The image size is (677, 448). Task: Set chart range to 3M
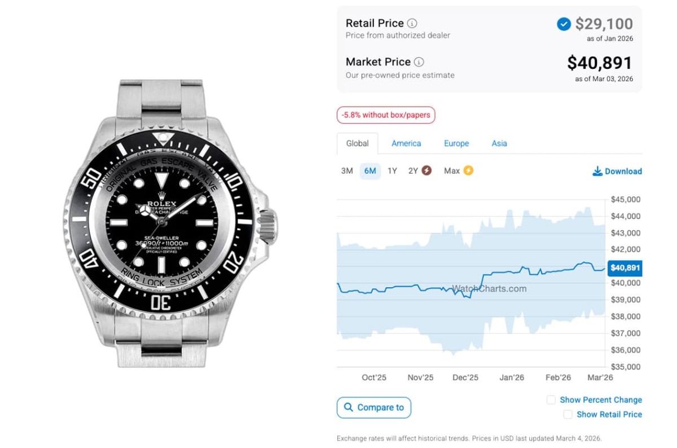(347, 171)
